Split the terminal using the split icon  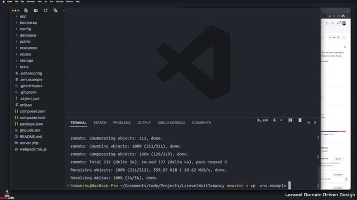290,120
